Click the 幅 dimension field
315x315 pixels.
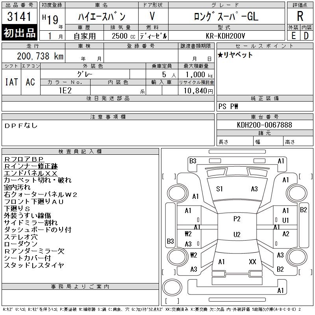pos(268,141)
